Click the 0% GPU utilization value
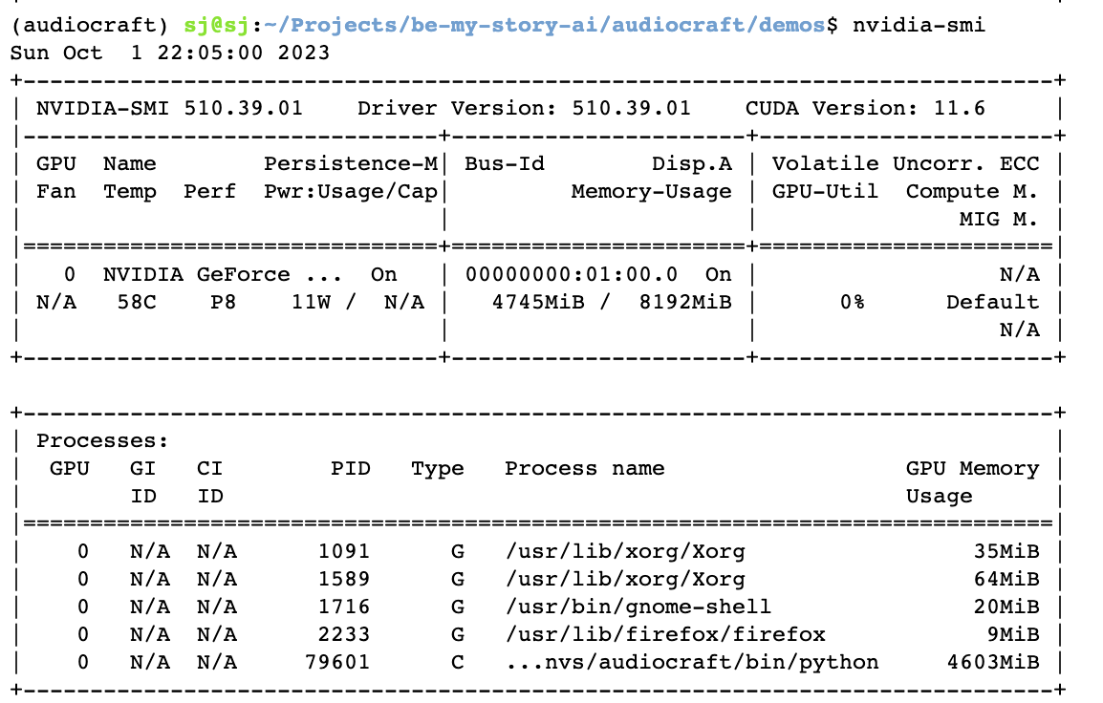The width and height of the screenshot is (1103, 703). [x=852, y=302]
